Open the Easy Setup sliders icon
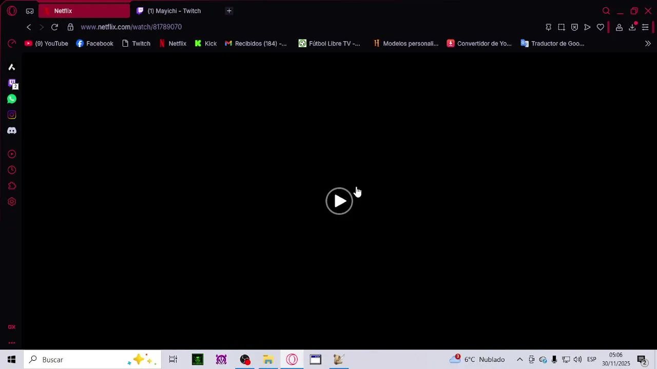This screenshot has width=657, height=369. [645, 27]
